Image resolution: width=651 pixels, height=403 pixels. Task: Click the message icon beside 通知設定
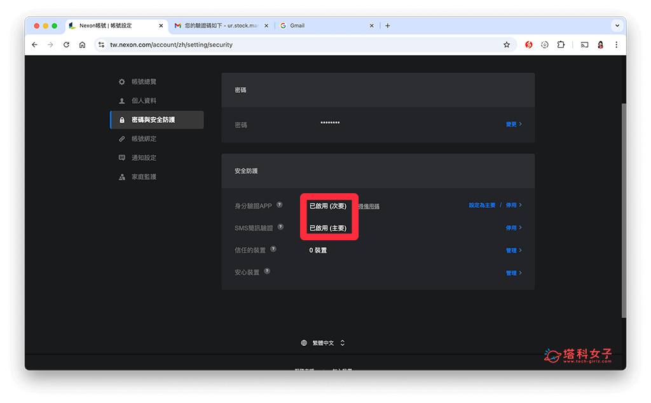121,158
